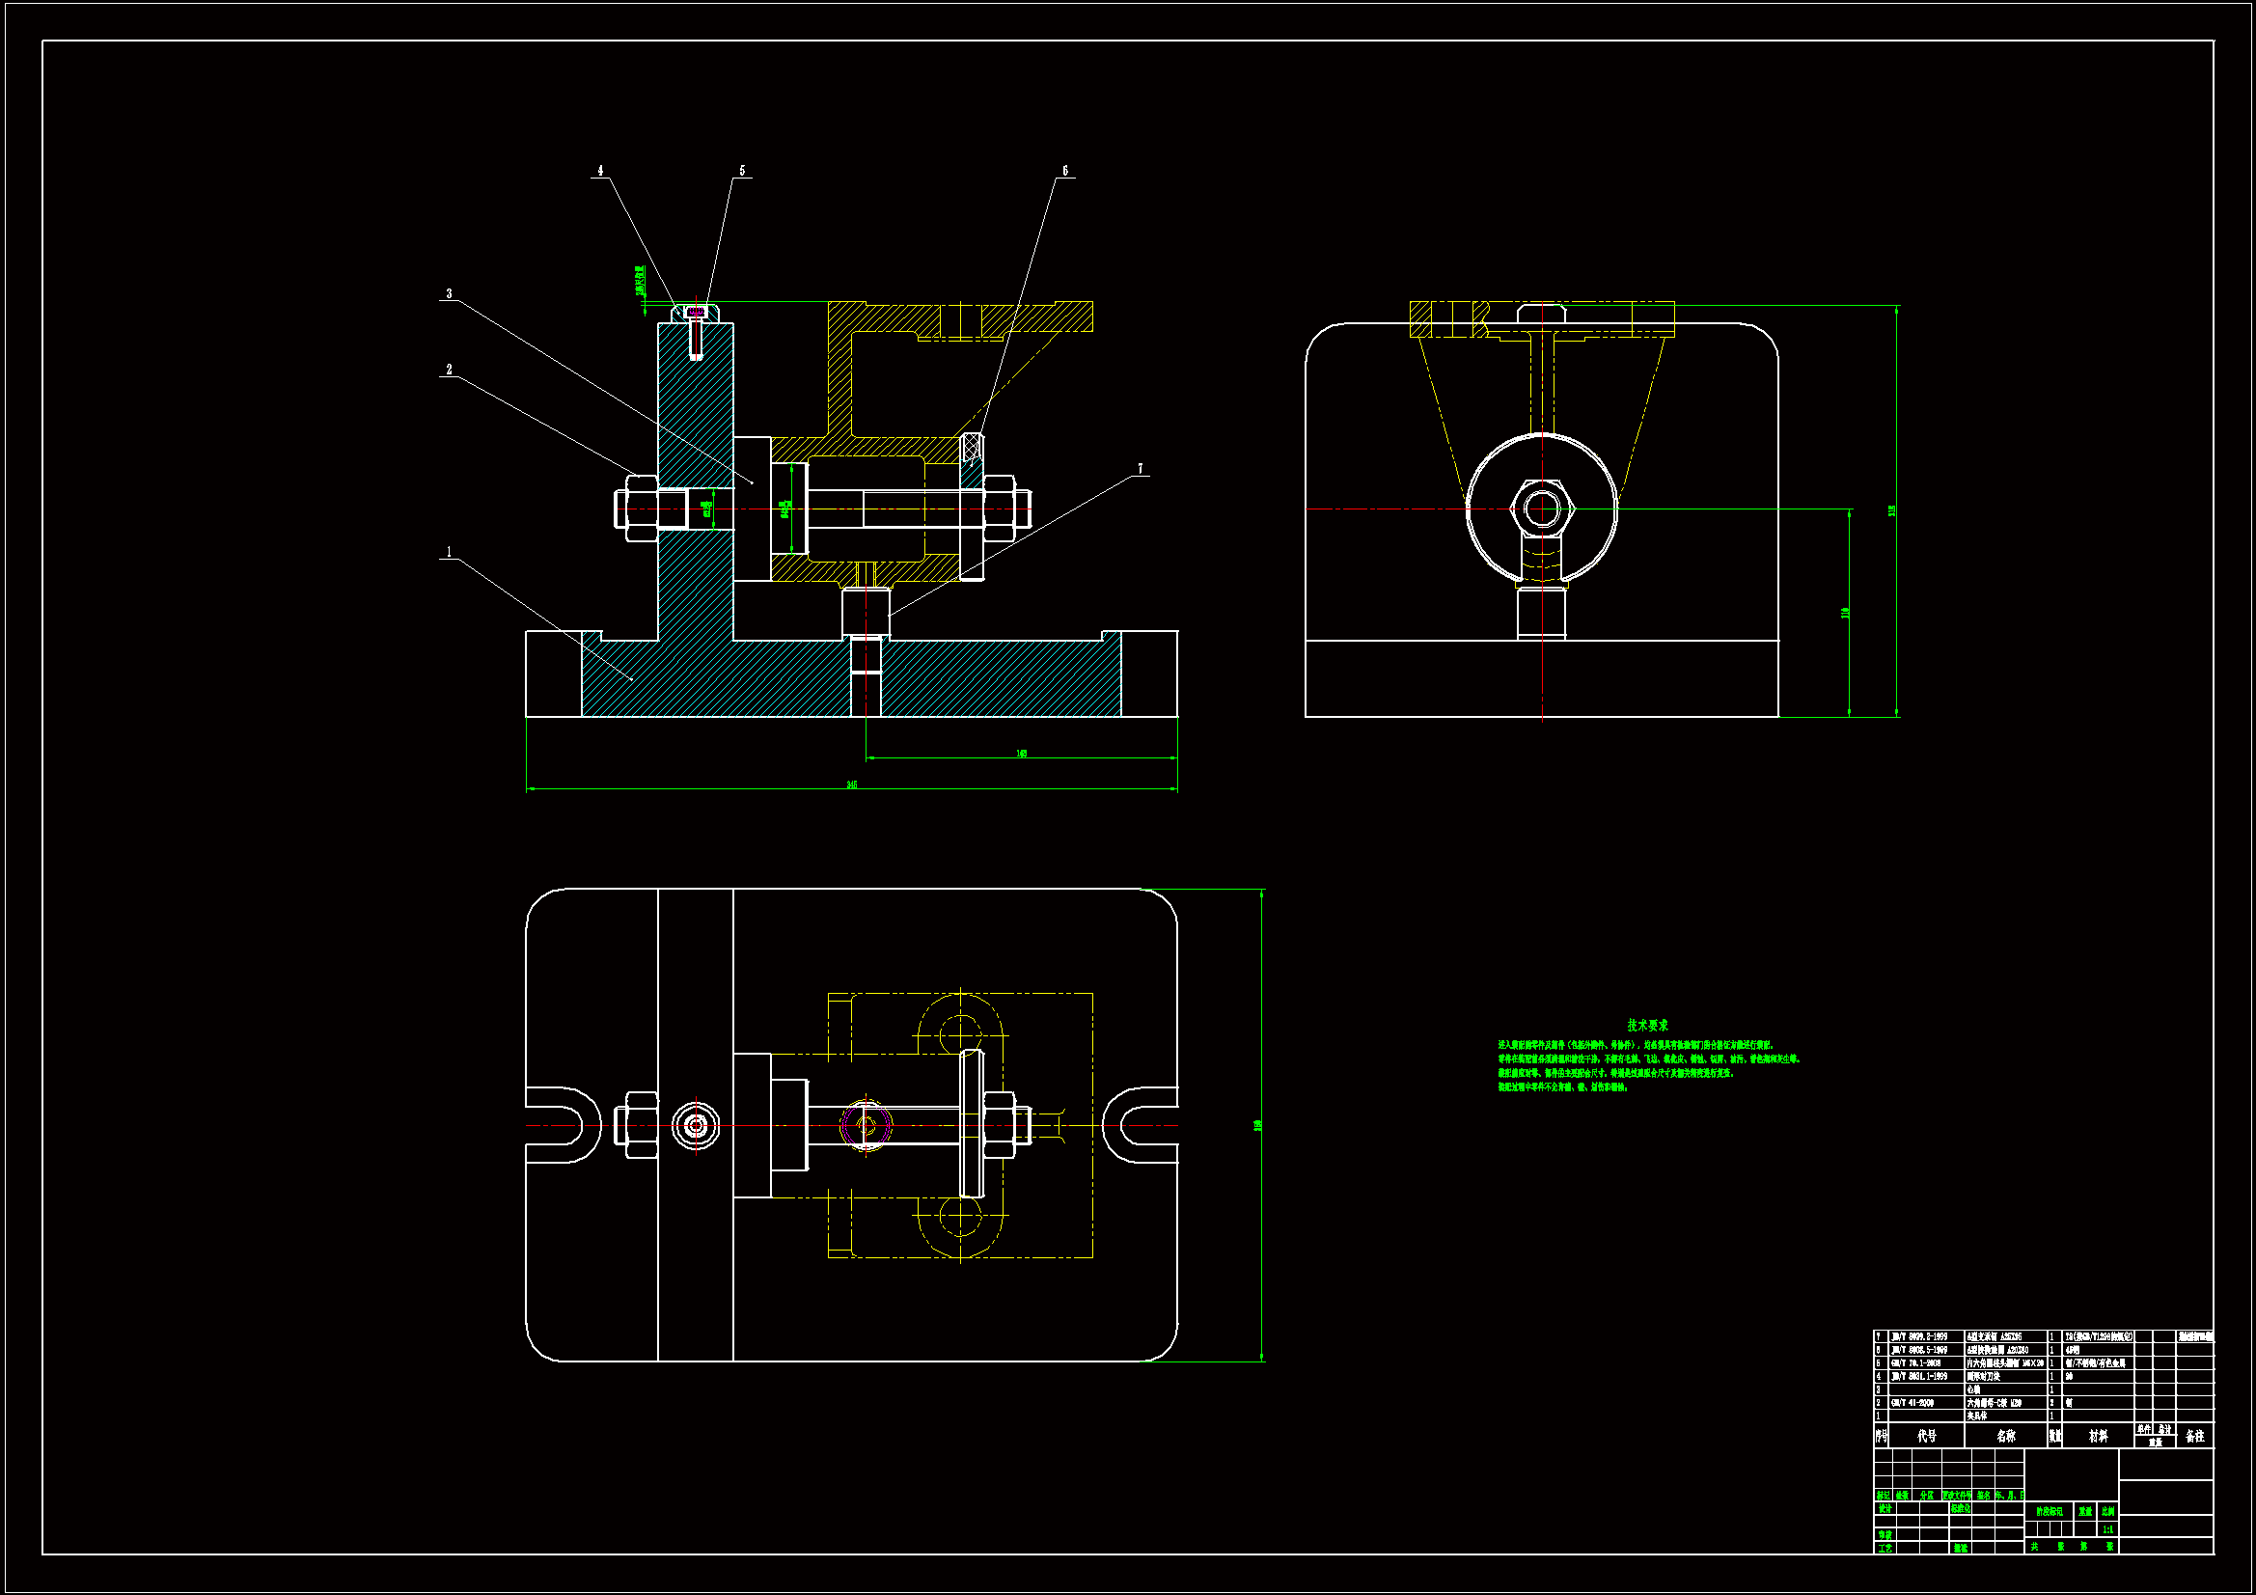Click part balloon number 2
The width and height of the screenshot is (2256, 1595).
coord(449,370)
